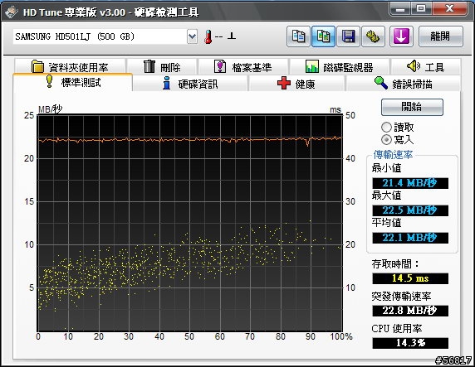Click the 100% x-axis label
Image resolution: width=475 pixels, height=367 pixels.
coord(341,337)
